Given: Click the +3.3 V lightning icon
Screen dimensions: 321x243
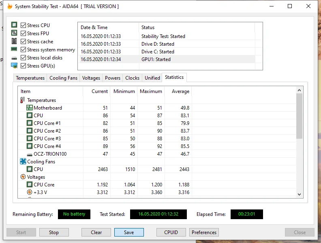Looking at the screenshot, I should coord(30,192).
